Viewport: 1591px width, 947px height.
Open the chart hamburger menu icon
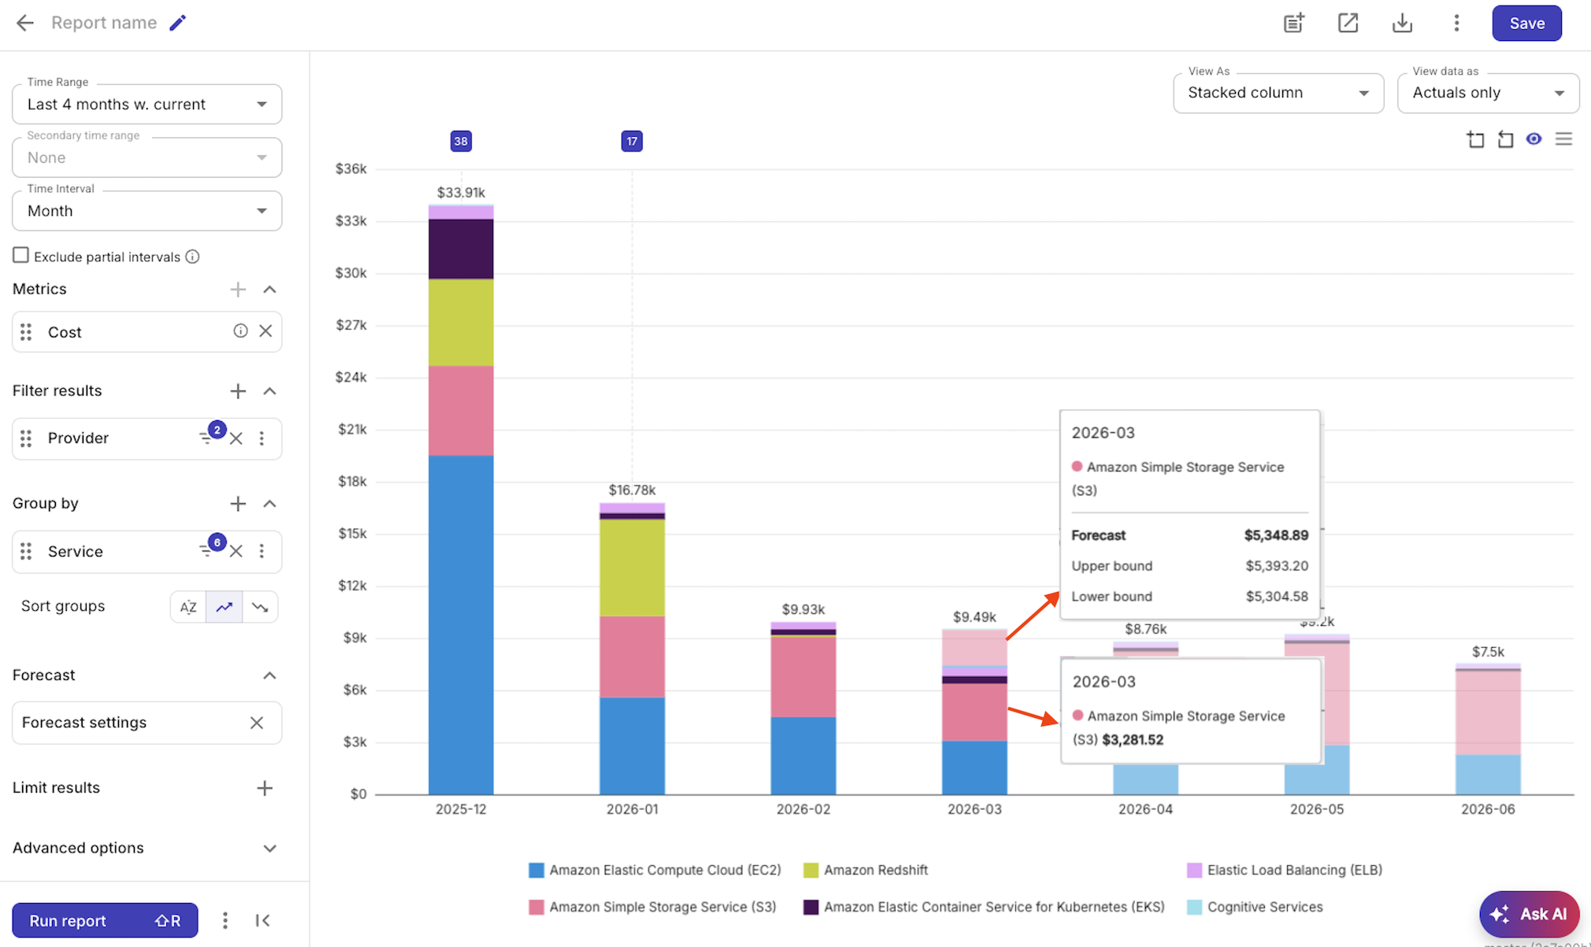1564,139
